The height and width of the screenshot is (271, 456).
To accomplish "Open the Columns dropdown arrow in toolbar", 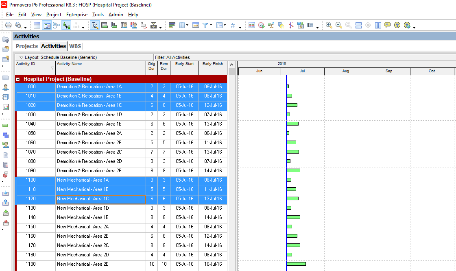I will tap(187, 25).
